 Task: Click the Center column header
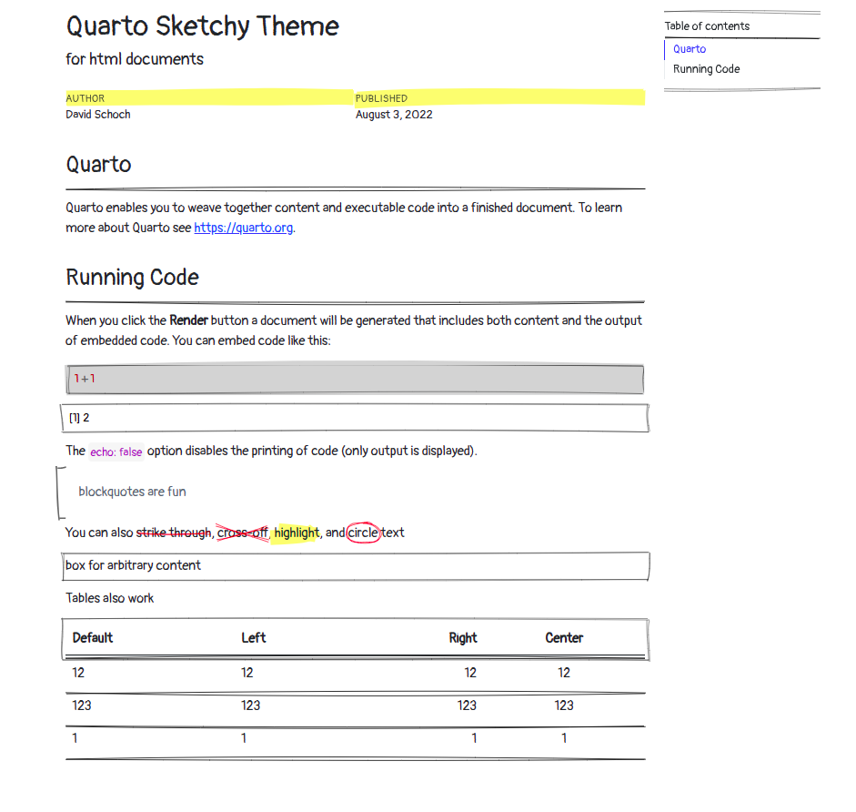pos(564,638)
